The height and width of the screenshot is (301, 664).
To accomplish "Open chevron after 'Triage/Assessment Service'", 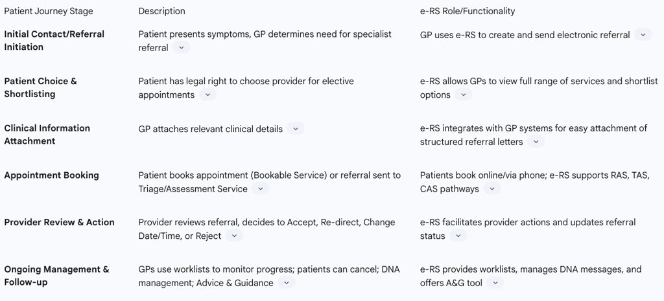I will [260, 189].
